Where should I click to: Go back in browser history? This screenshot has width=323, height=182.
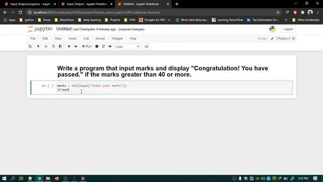coord(5,12)
